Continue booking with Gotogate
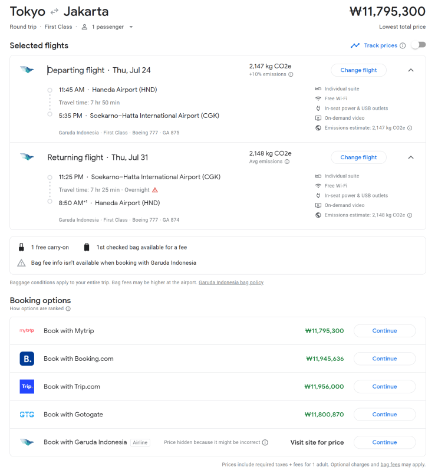The width and height of the screenshot is (438, 470). 384,415
